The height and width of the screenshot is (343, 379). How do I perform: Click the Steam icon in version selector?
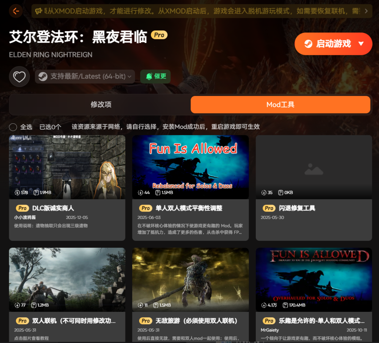[x=43, y=77]
